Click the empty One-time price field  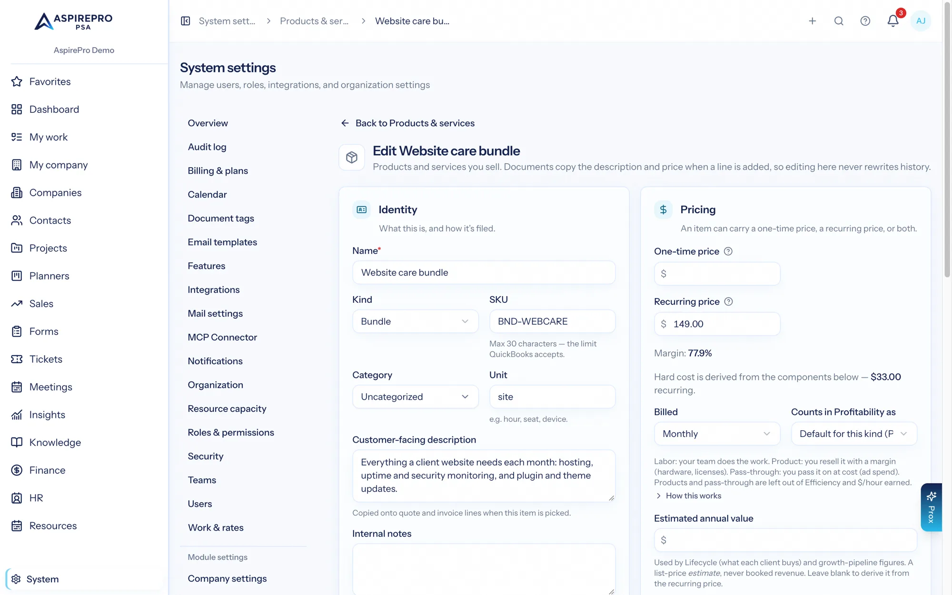(x=717, y=274)
